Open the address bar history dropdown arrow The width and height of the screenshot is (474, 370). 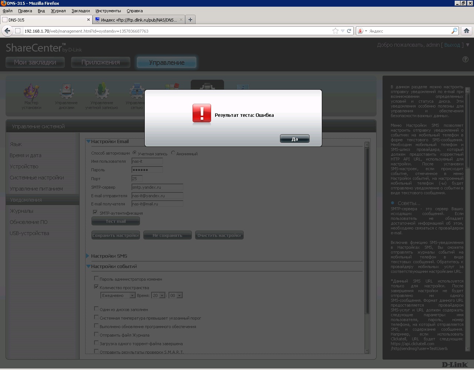tap(343, 31)
